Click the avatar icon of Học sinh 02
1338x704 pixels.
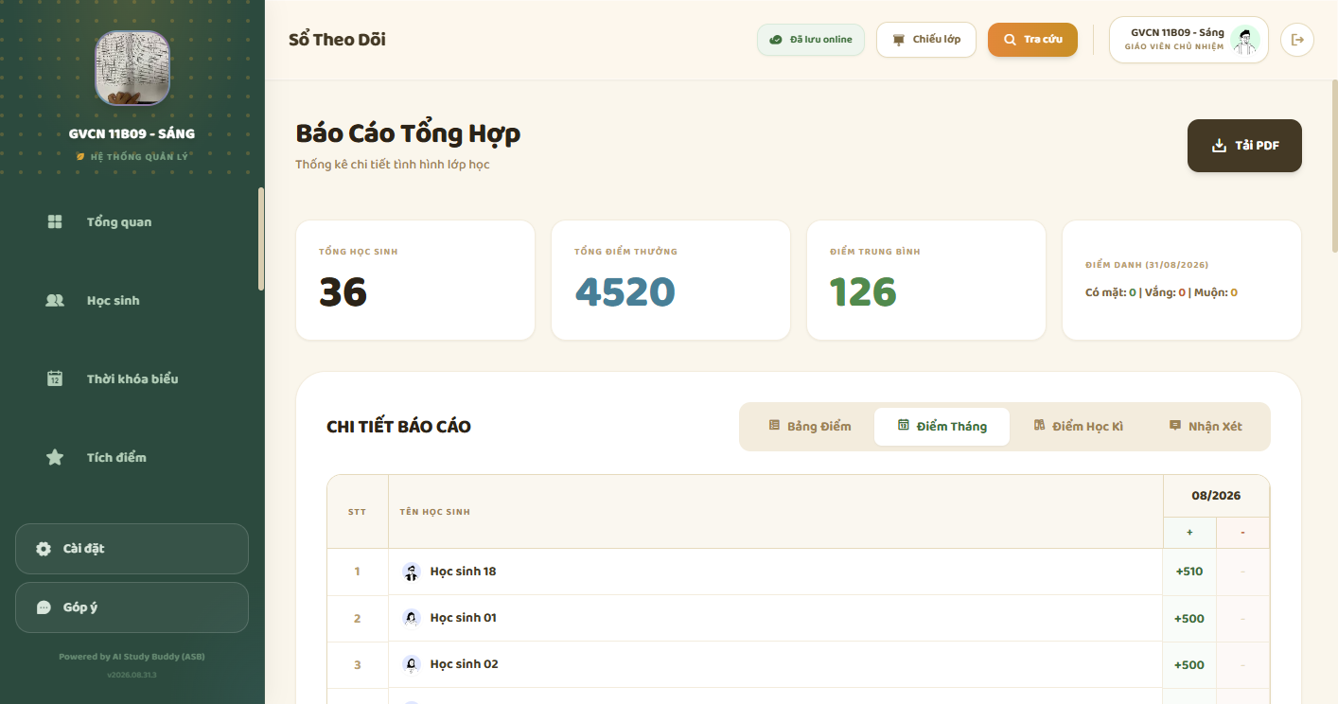412,664
